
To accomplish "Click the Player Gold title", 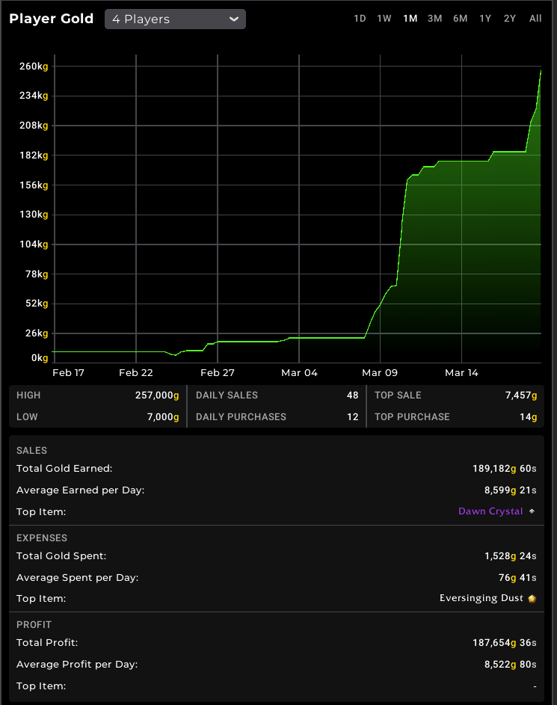I will click(x=52, y=19).
